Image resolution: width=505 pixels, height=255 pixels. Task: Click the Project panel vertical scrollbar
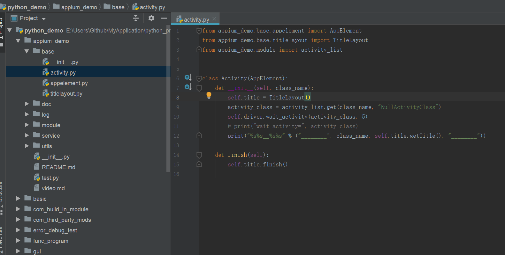click(168, 99)
